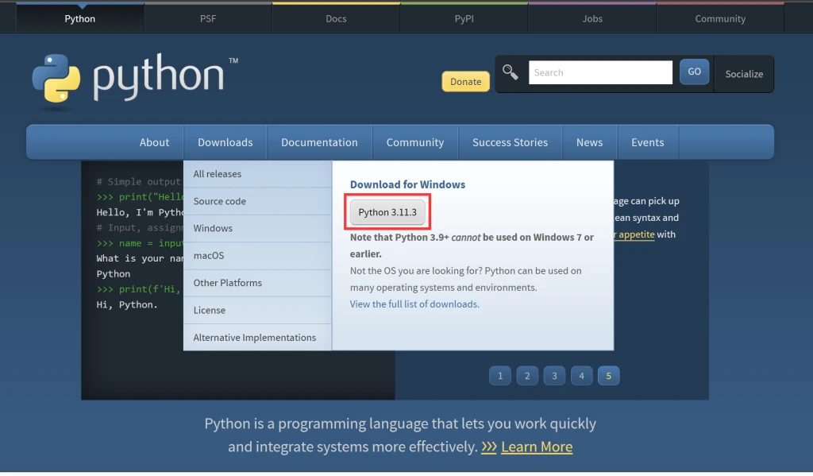Image resolution: width=813 pixels, height=476 pixels.
Task: Jump to carousel slide 4
Action: point(581,376)
